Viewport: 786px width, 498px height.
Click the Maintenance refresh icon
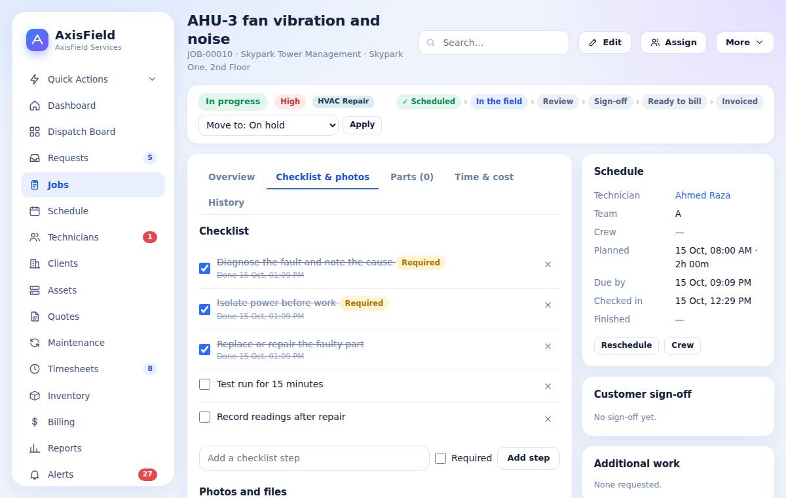point(35,343)
